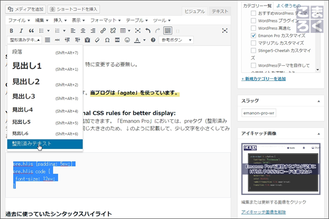Remove link from text
The height and width of the screenshot is (219, 329).
click(x=113, y=31)
